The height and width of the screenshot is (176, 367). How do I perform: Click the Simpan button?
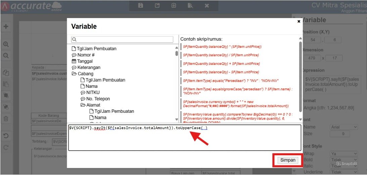coord(288,160)
